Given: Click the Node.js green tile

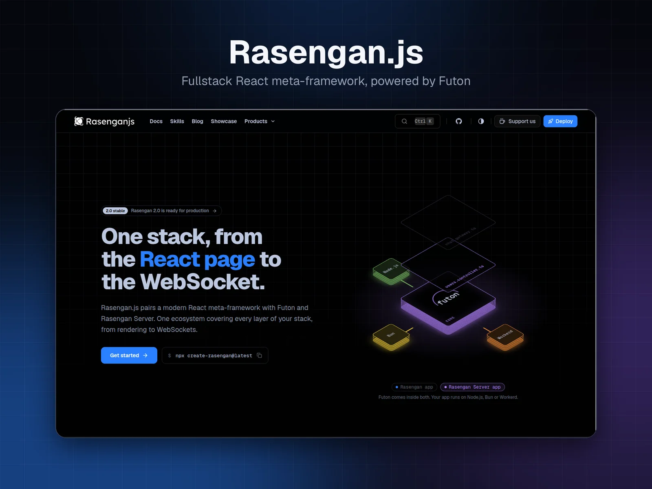Looking at the screenshot, I should (x=391, y=271).
